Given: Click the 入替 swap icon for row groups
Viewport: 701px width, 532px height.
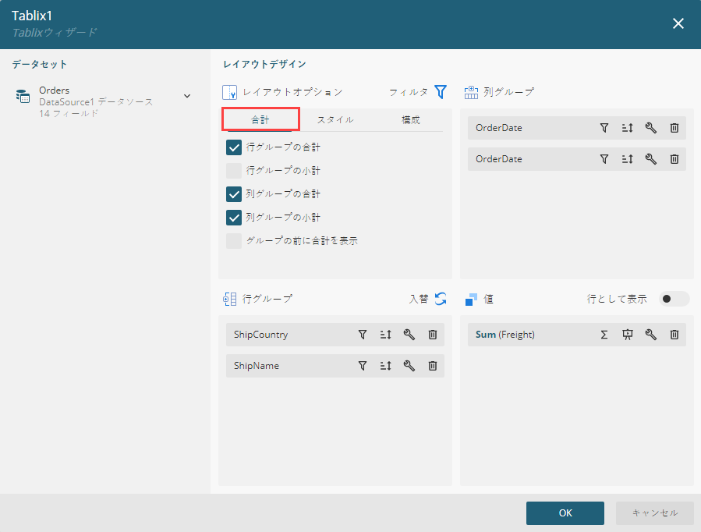Looking at the screenshot, I should point(441,299).
